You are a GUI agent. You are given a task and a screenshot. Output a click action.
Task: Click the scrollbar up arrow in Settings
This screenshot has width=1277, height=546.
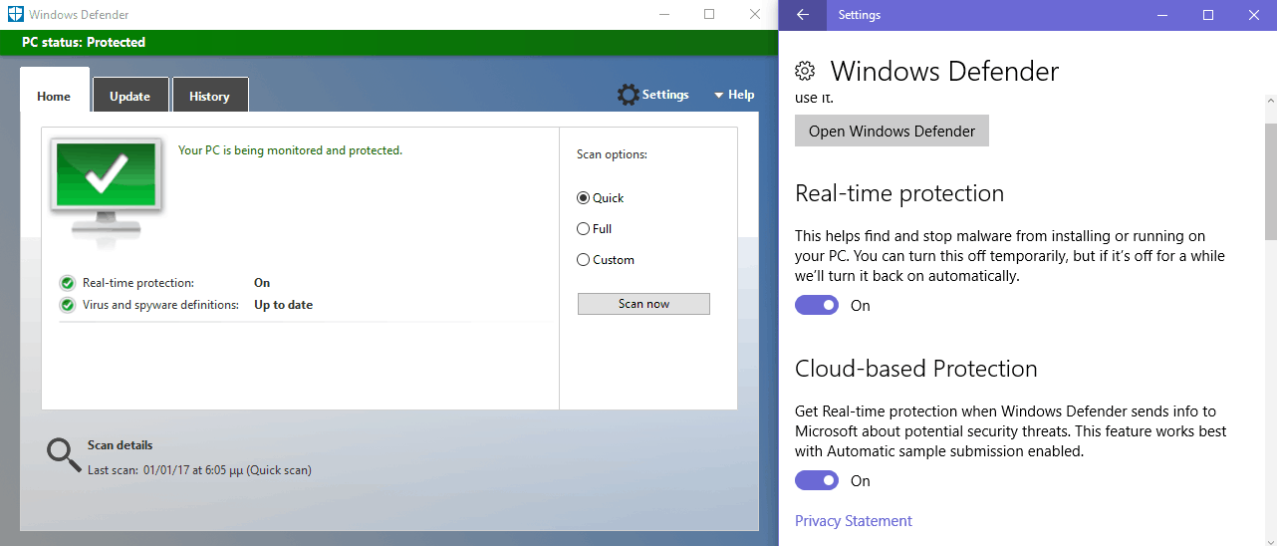1270,102
